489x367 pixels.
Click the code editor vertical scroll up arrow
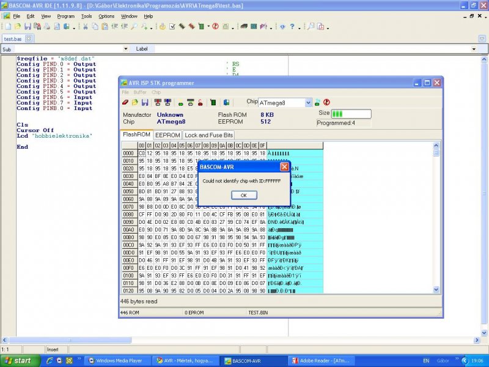(x=484, y=59)
